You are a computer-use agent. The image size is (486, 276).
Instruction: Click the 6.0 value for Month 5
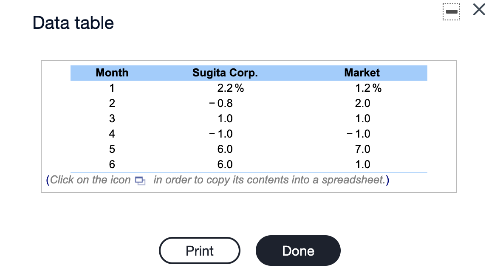click(x=226, y=149)
